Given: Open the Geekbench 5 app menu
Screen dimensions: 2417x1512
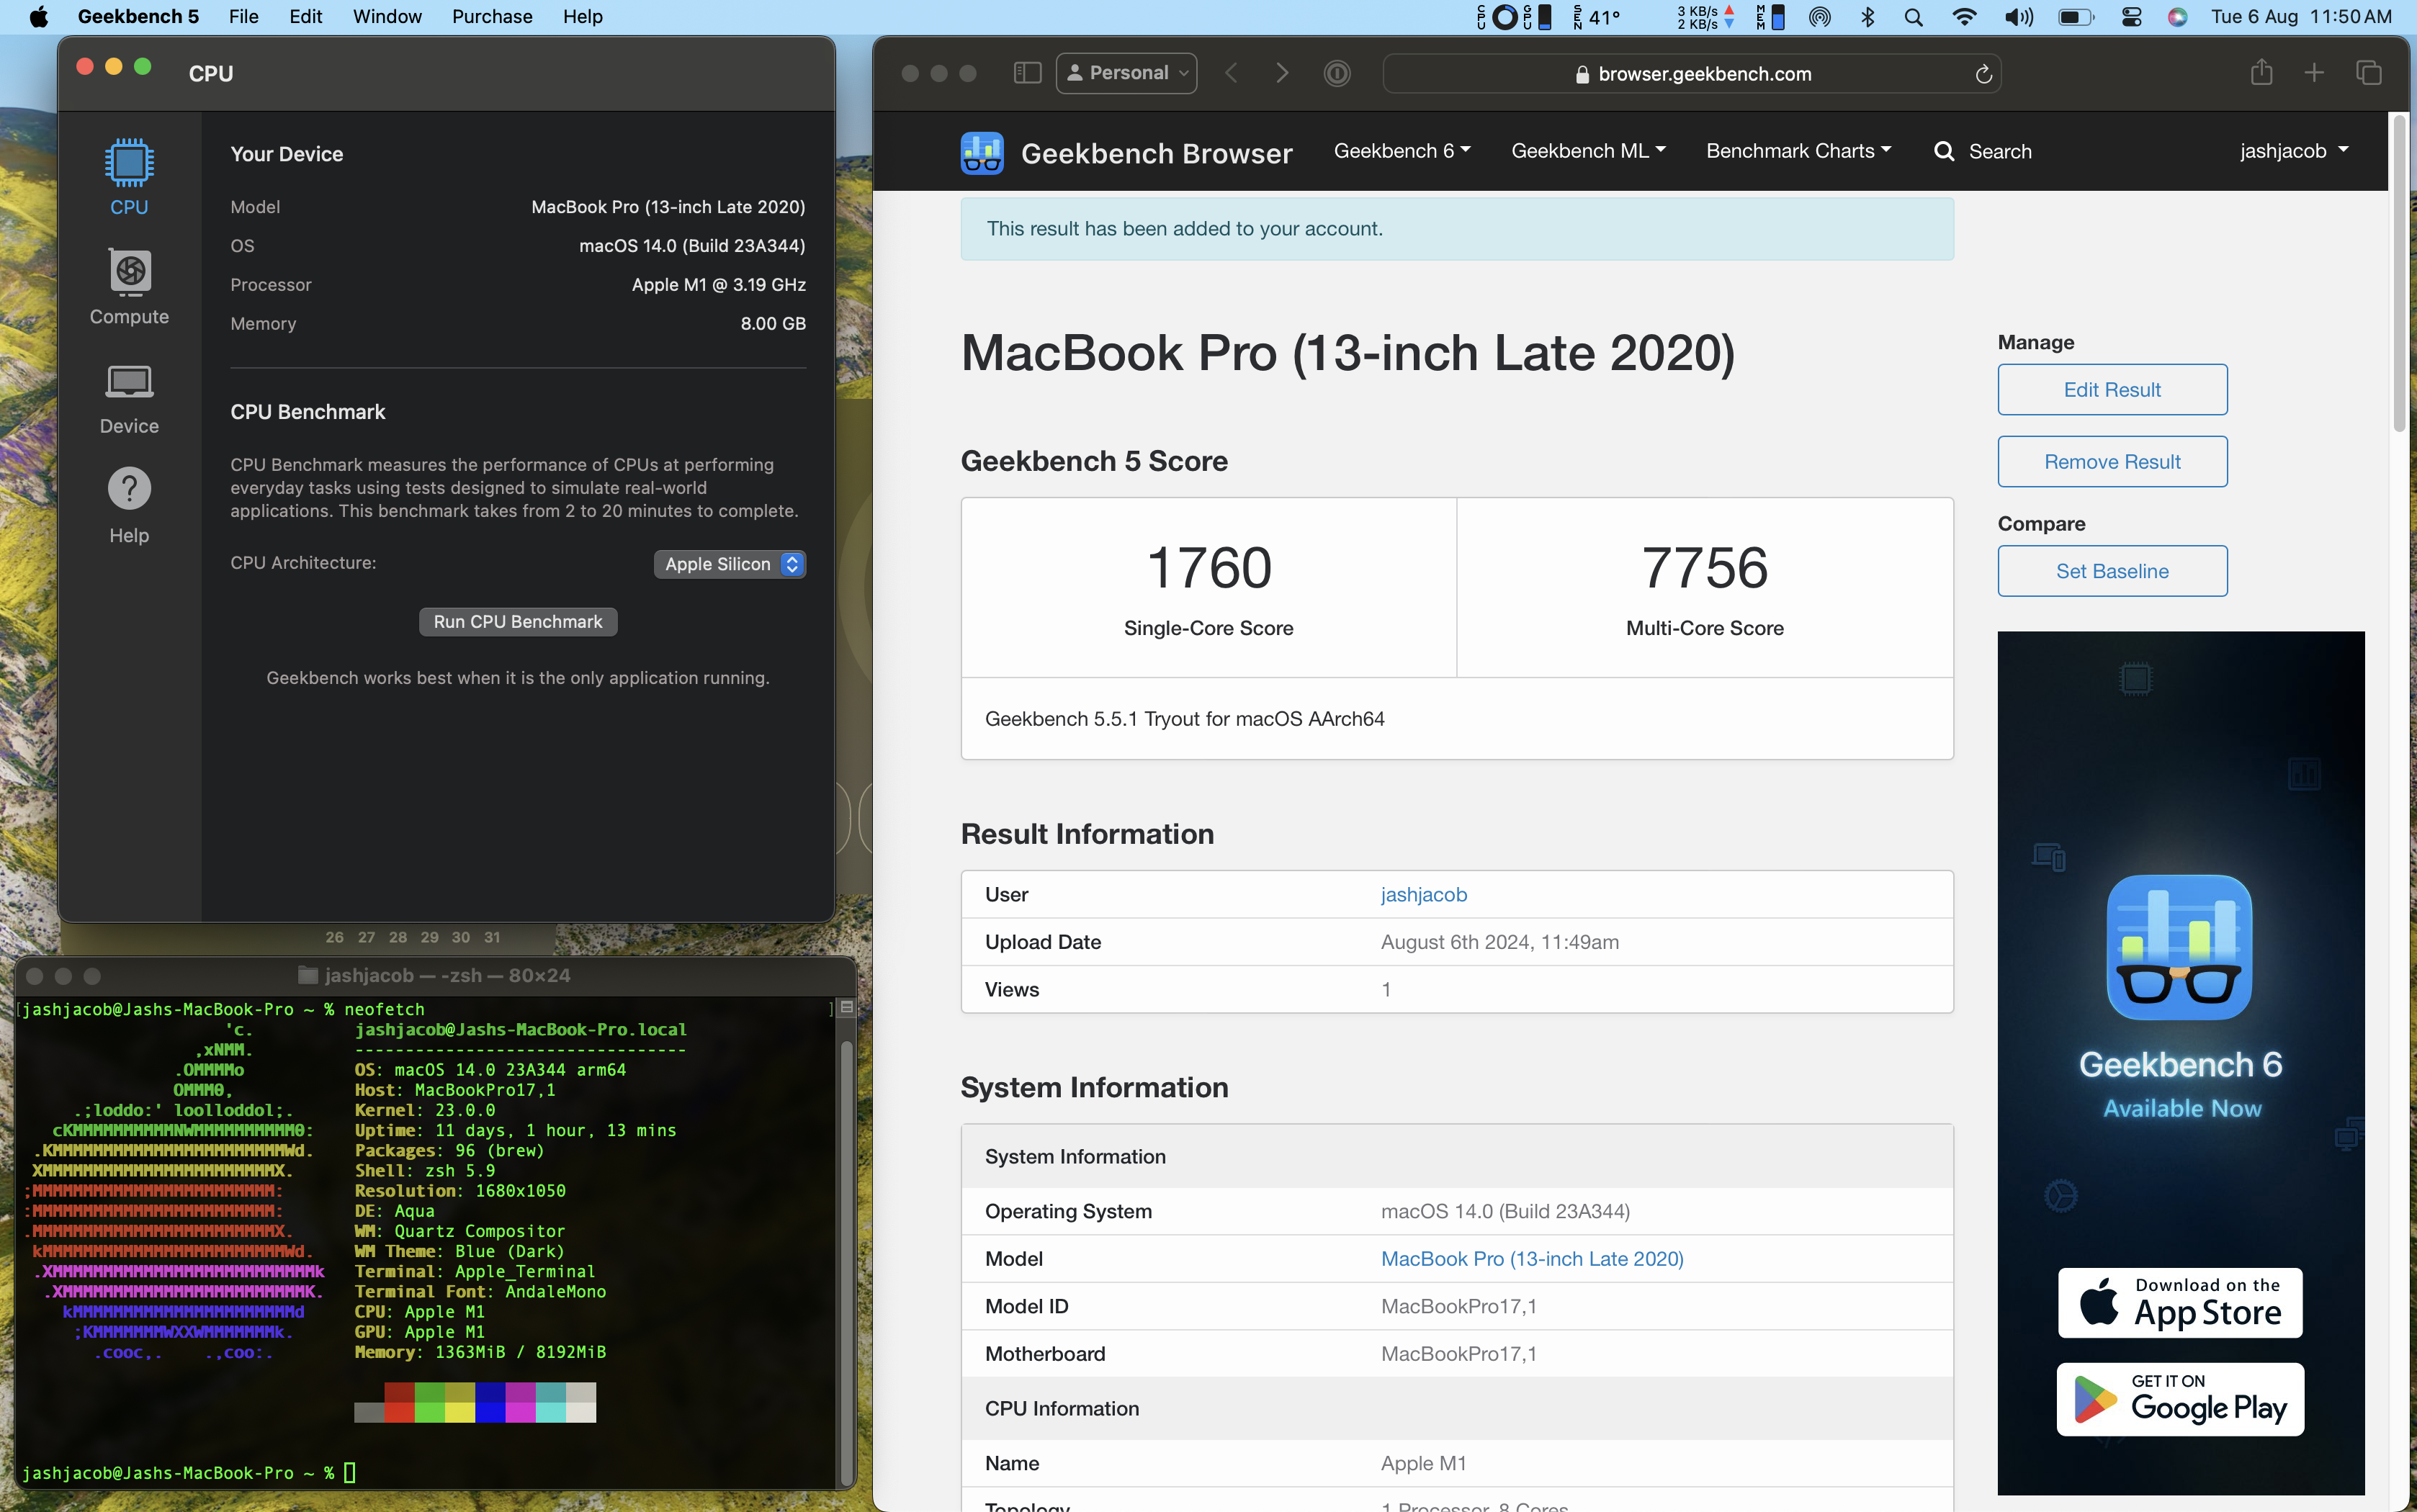Looking at the screenshot, I should pos(138,17).
